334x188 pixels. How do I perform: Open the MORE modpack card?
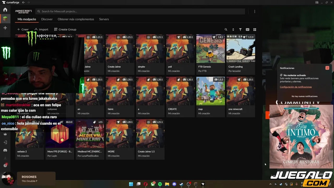coord(120,139)
